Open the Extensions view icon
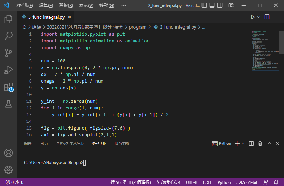284x186 pixels. tap(8, 87)
